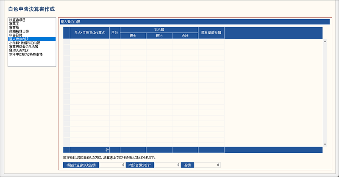Select the highlighted 雇人費の内訳 item
Image resolution: width=339 pixels, height=177 pixels.
pos(19,39)
